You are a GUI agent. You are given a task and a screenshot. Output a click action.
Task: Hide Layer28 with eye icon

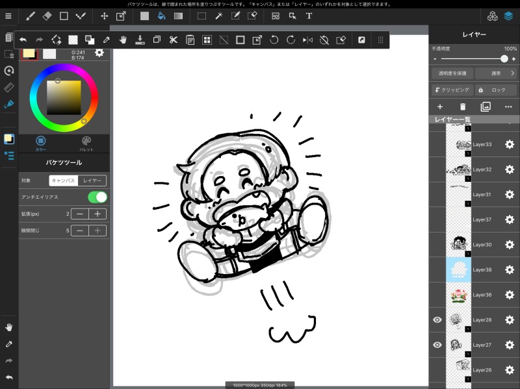point(437,320)
